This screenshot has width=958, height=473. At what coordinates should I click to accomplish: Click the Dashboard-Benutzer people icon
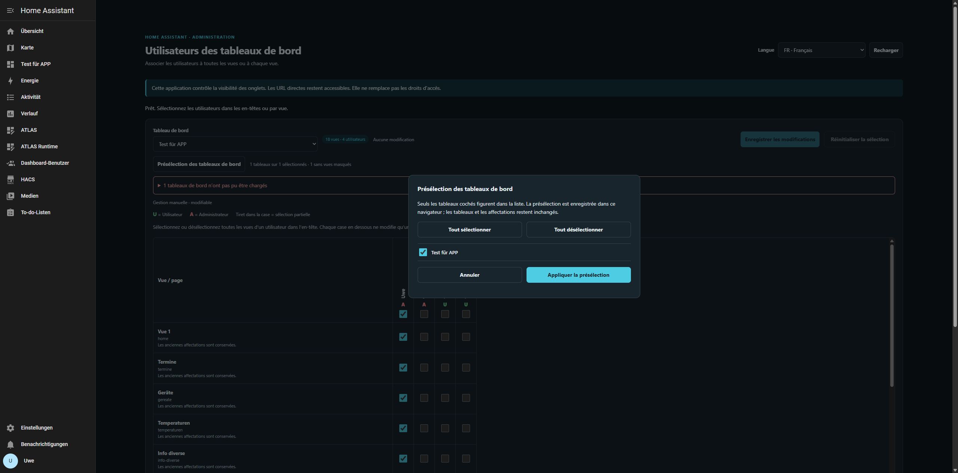click(x=10, y=163)
